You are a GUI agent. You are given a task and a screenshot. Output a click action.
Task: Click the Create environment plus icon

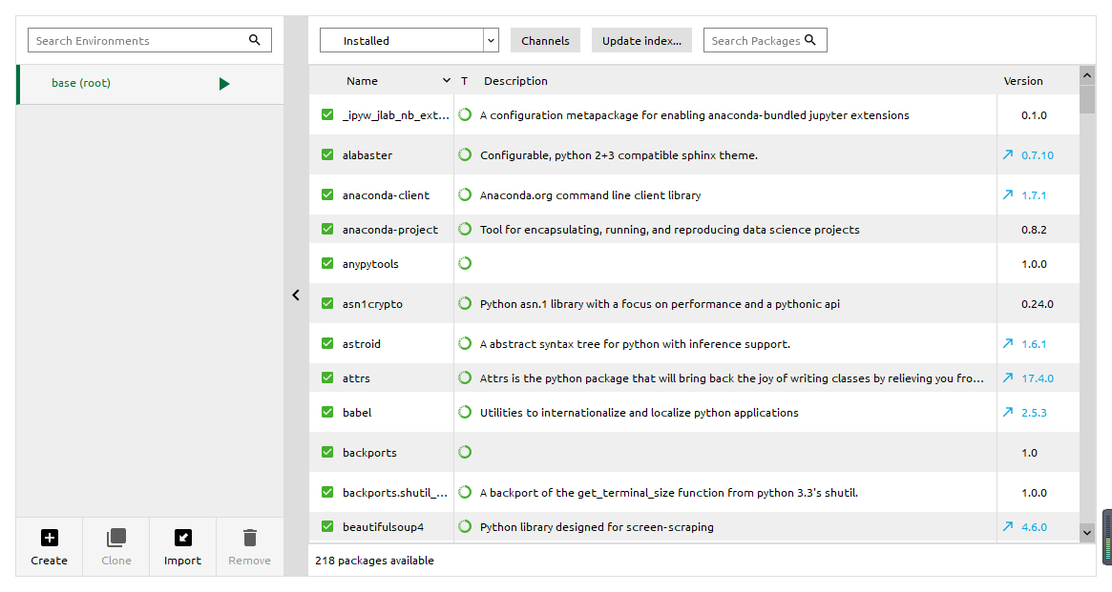49,538
